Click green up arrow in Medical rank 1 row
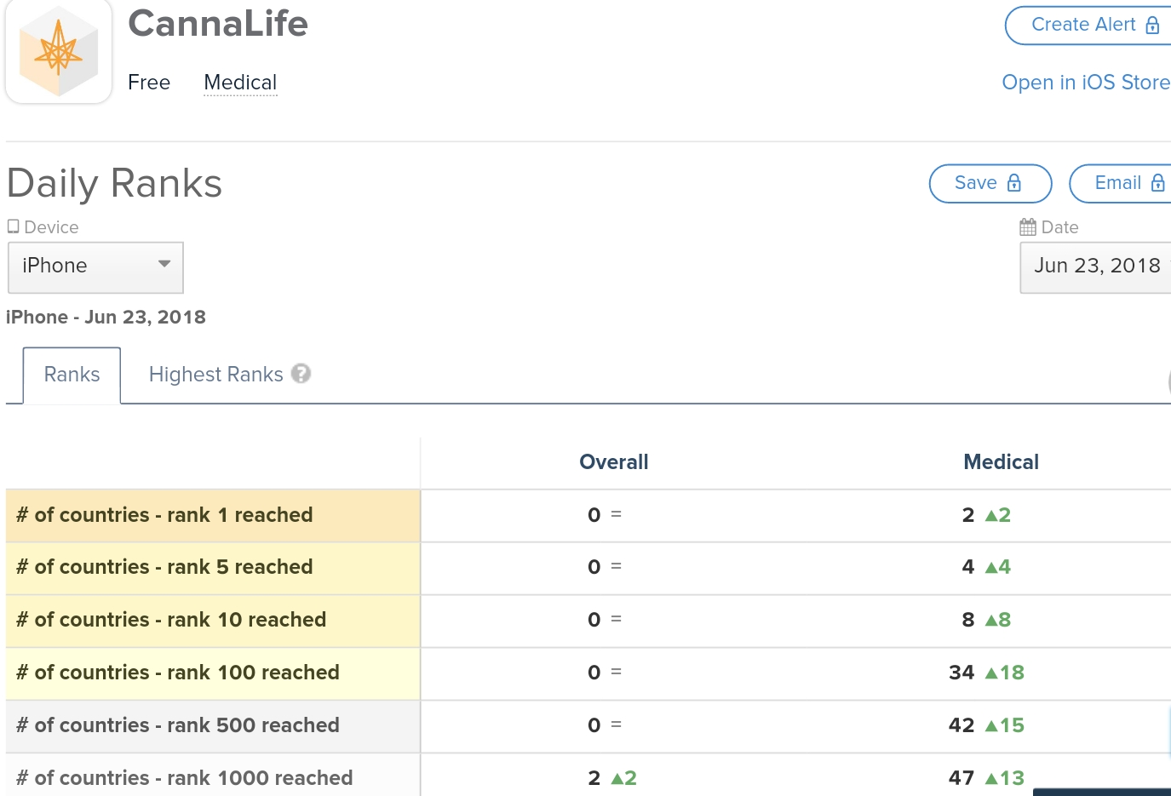 [x=991, y=515]
